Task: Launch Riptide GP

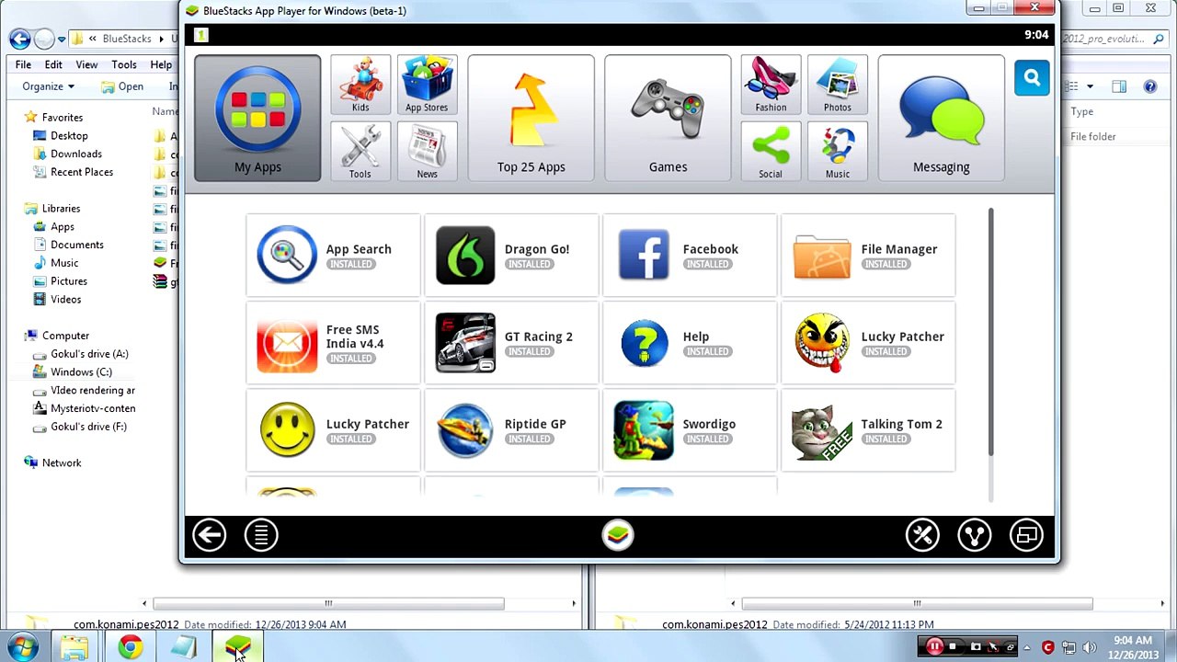Action: coord(511,430)
